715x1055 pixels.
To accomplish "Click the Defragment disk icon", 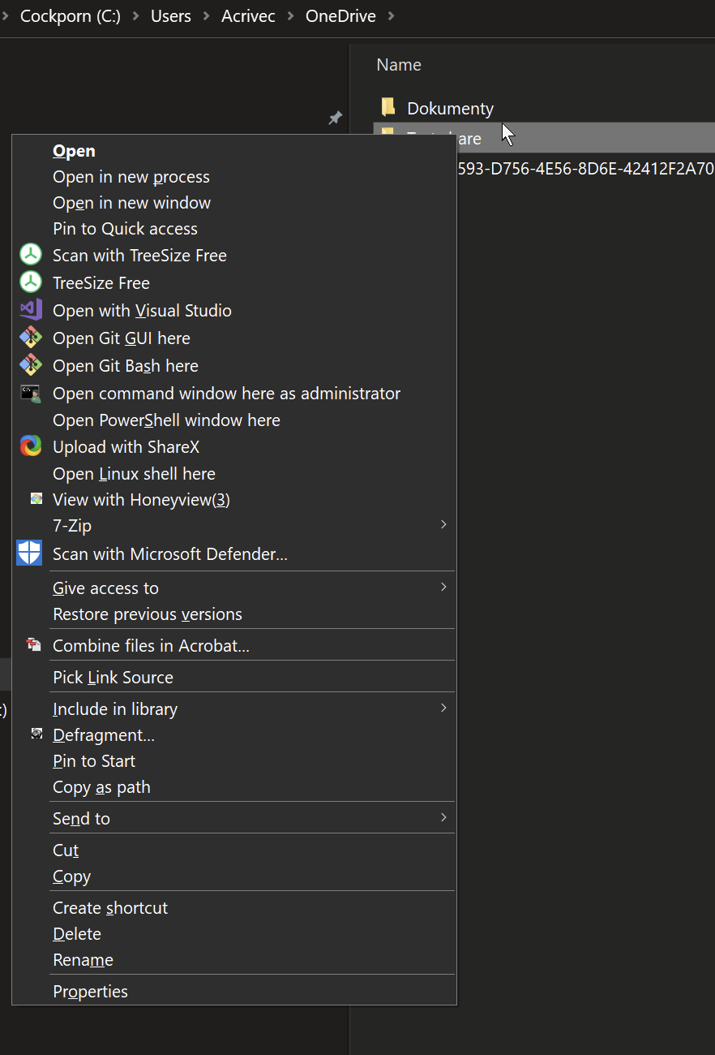I will [x=36, y=734].
